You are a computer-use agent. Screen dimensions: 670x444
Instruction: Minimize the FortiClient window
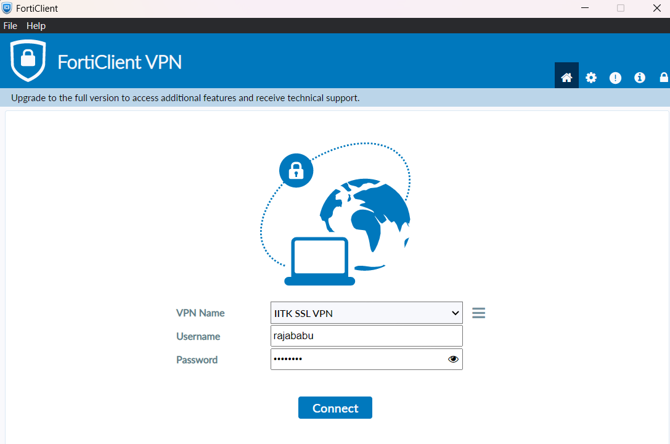(x=585, y=8)
